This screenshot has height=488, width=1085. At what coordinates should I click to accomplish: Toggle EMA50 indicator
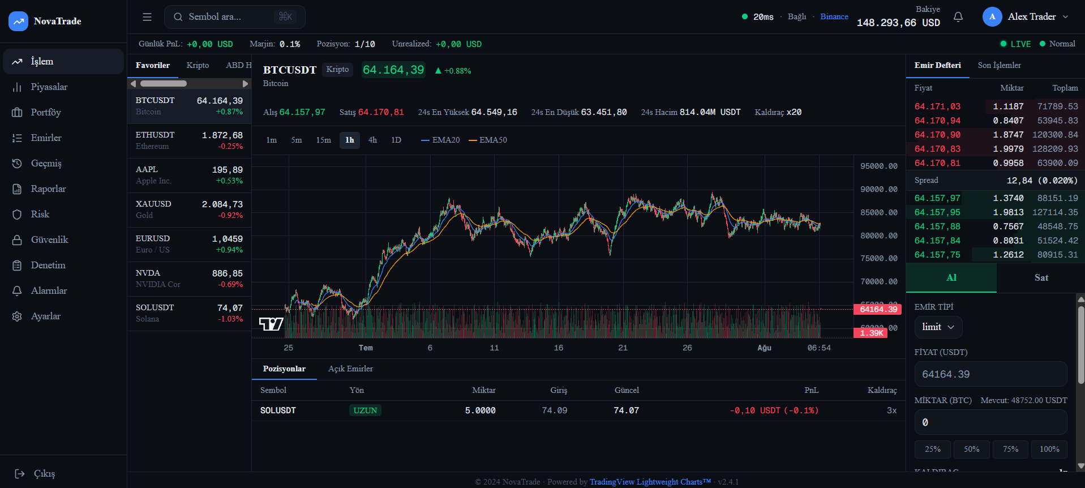pyautogui.click(x=488, y=140)
